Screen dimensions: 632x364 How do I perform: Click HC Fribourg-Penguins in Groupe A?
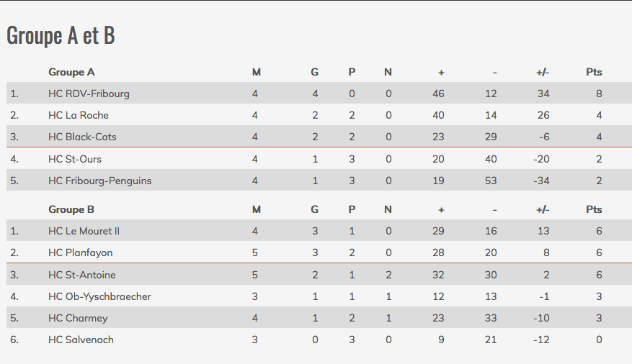(100, 181)
